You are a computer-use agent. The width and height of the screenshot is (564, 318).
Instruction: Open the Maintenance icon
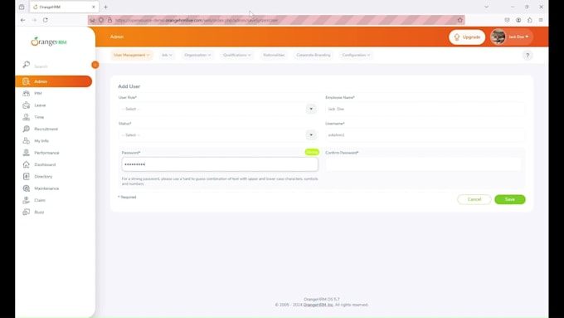(27, 188)
